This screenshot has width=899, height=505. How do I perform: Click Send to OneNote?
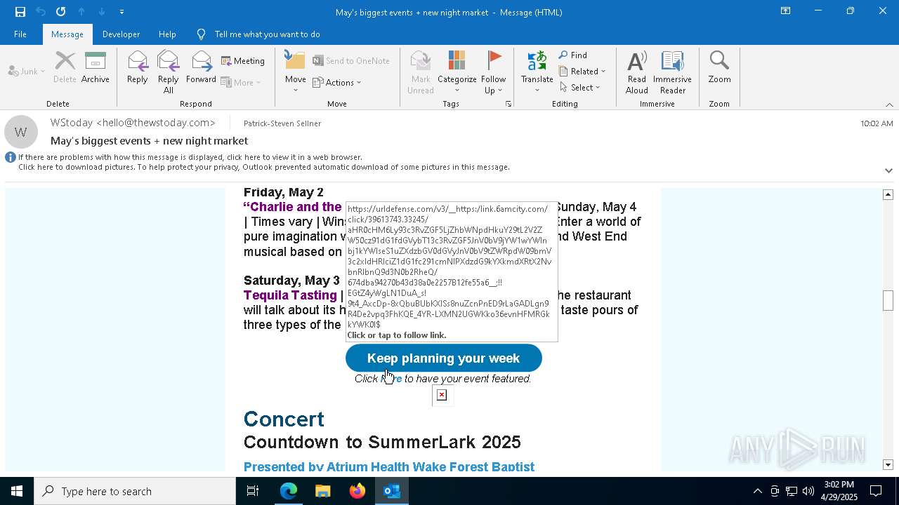(351, 61)
